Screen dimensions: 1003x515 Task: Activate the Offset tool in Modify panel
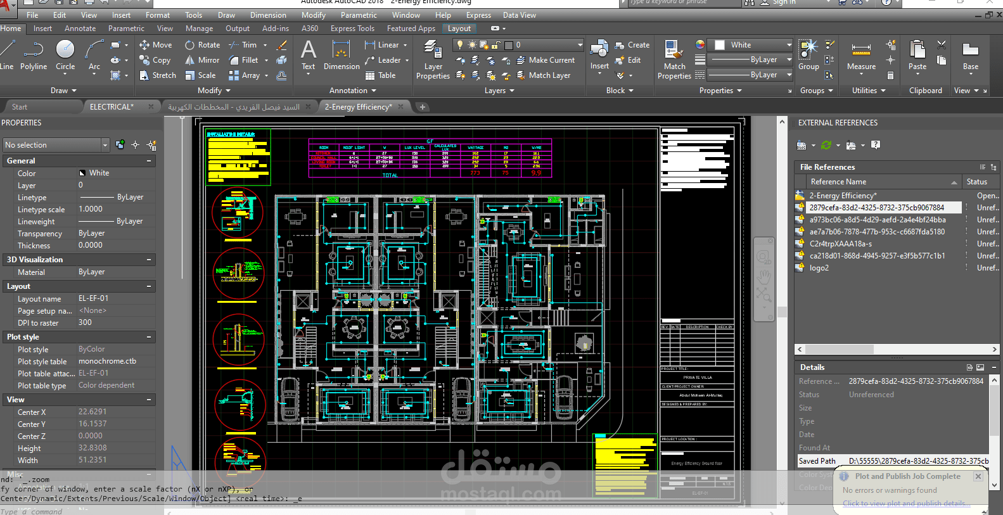(x=282, y=75)
